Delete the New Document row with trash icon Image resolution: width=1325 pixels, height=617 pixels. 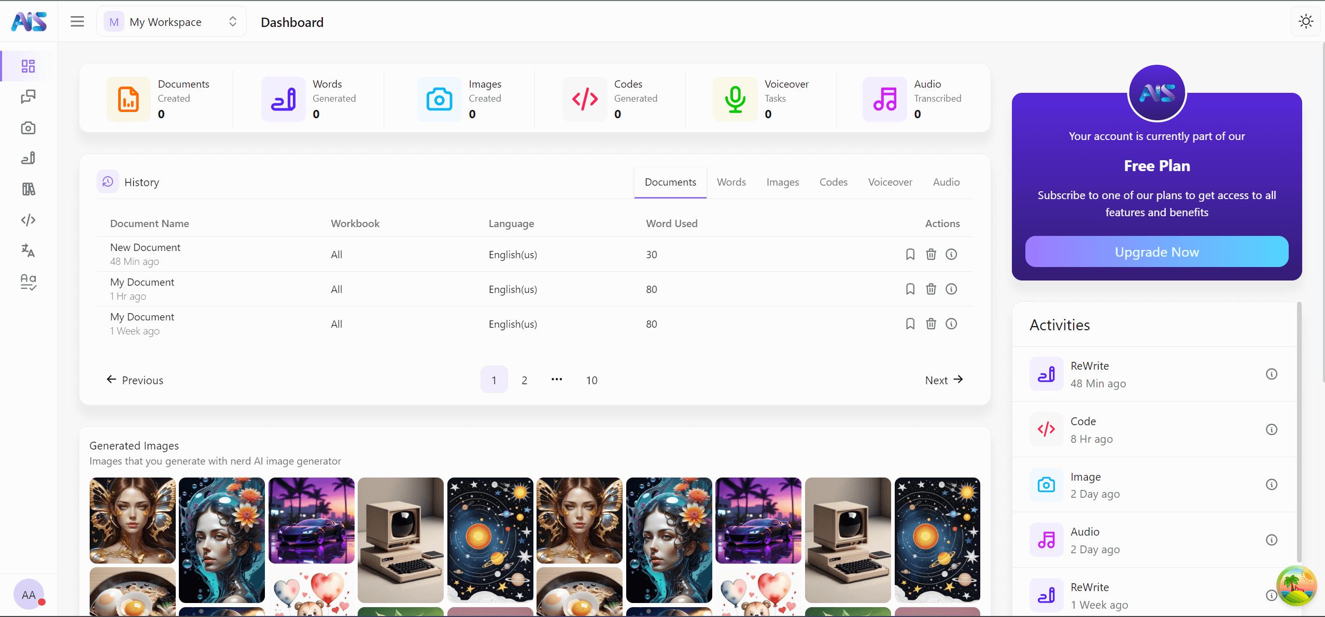click(x=931, y=254)
